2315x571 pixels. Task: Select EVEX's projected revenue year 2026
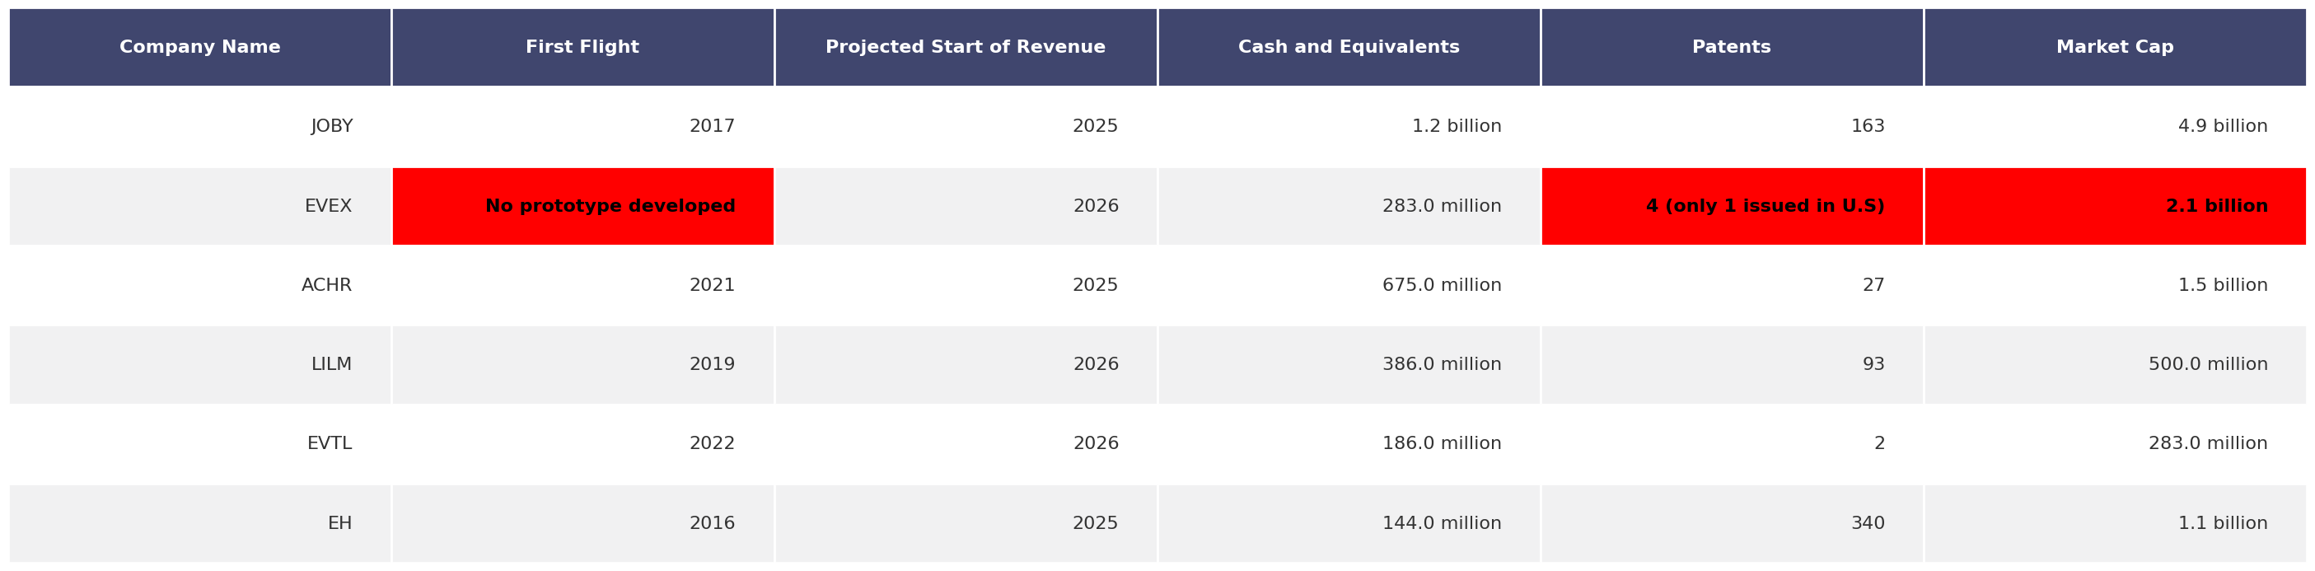(x=966, y=206)
